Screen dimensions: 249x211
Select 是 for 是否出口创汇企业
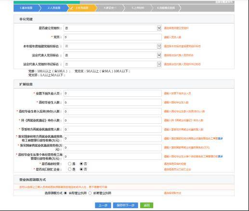(x=69, y=169)
